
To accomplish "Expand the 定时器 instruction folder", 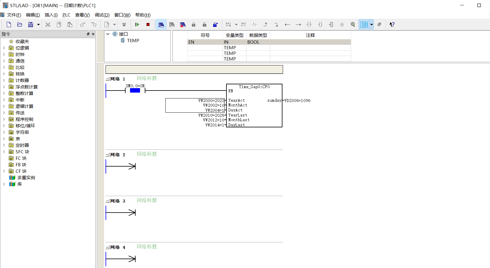I will point(4,145).
